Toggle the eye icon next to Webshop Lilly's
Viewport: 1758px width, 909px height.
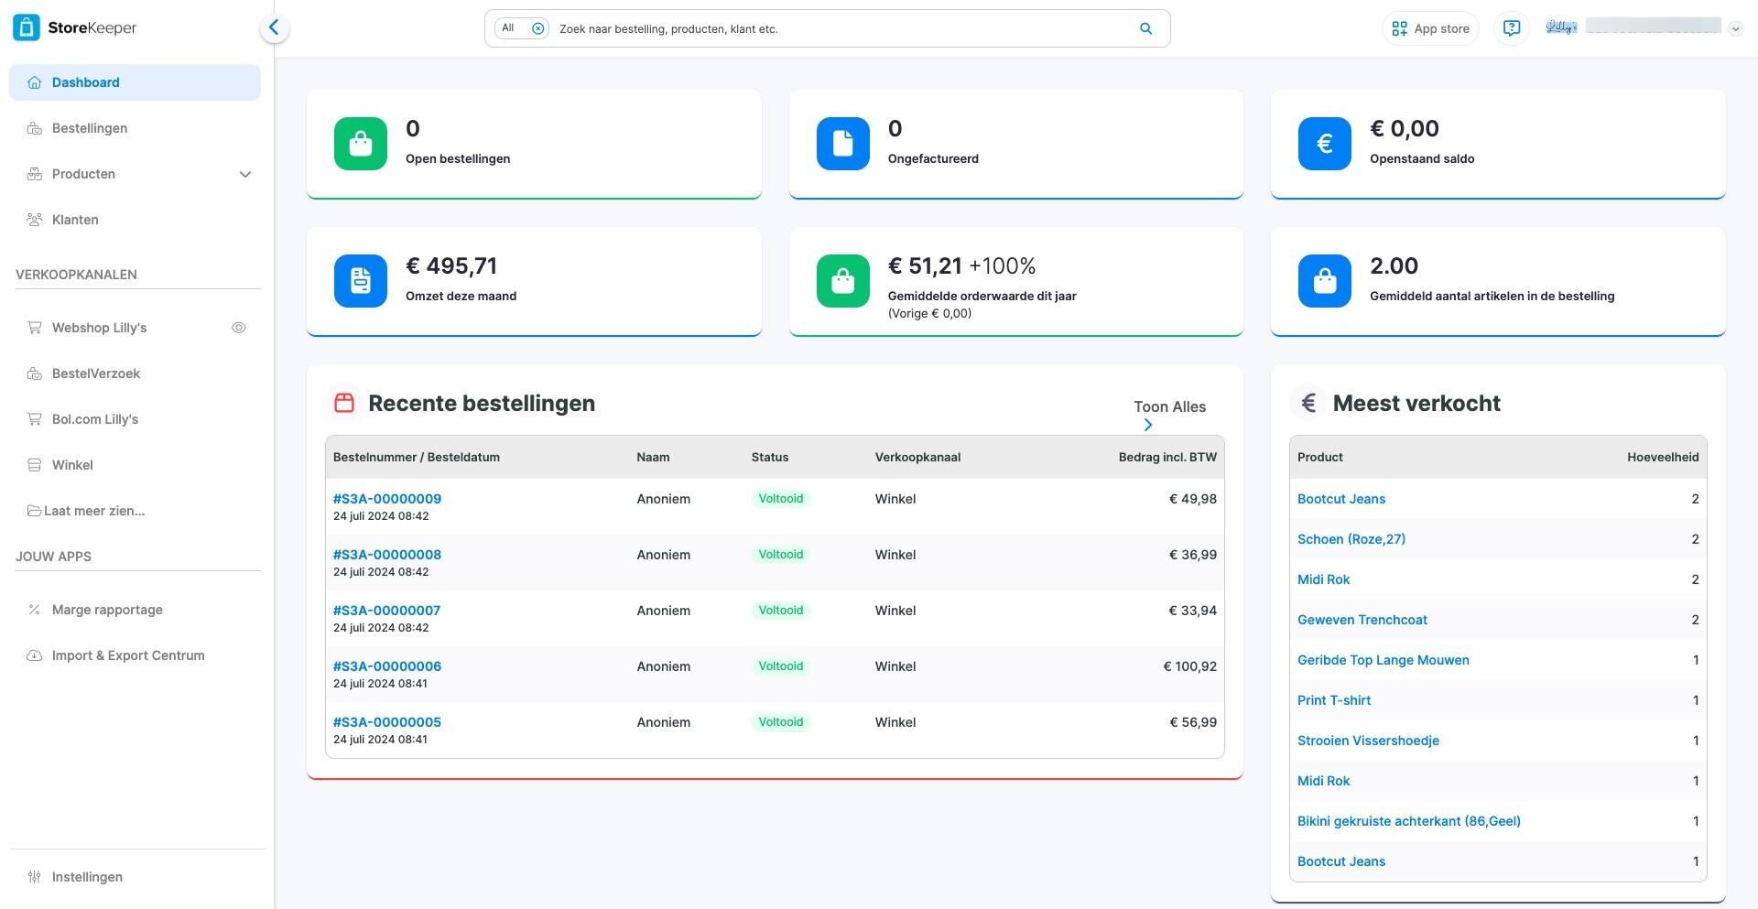click(239, 328)
